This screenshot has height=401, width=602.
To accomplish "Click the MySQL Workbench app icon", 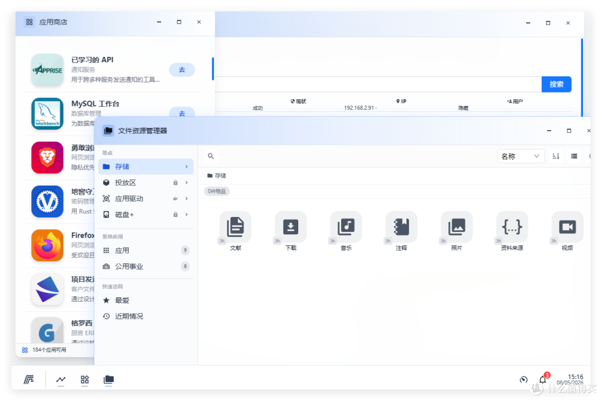I will 47,114.
